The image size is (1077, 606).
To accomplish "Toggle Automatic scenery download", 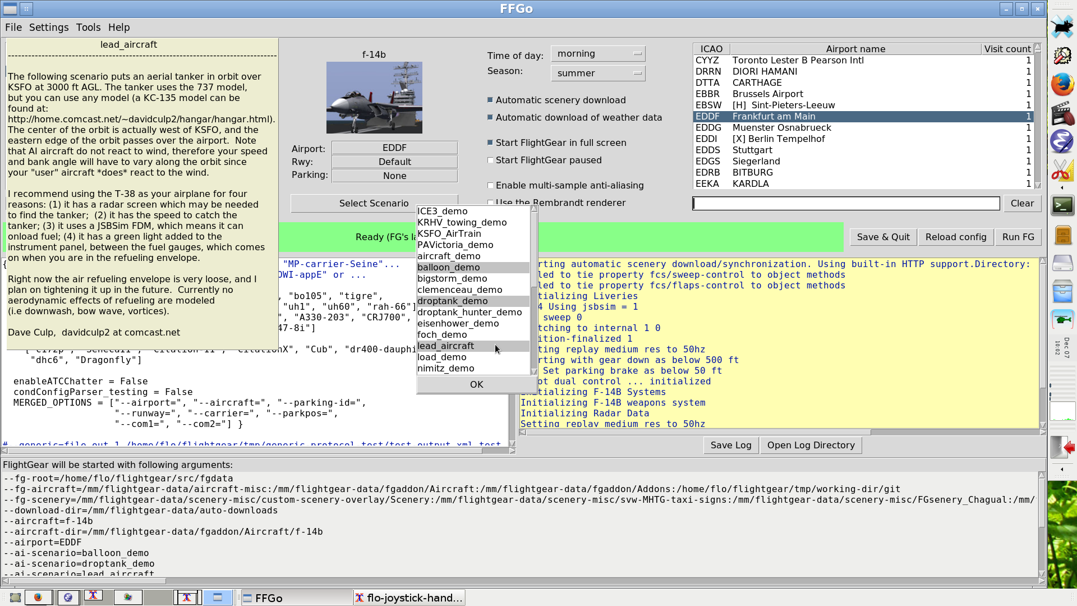I will 490,100.
